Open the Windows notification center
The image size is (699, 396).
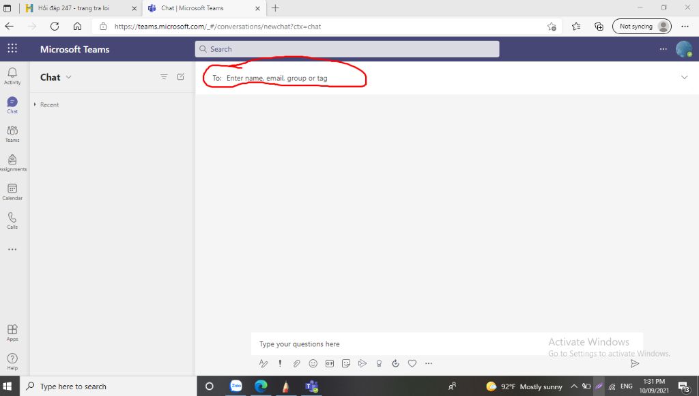tap(684, 386)
